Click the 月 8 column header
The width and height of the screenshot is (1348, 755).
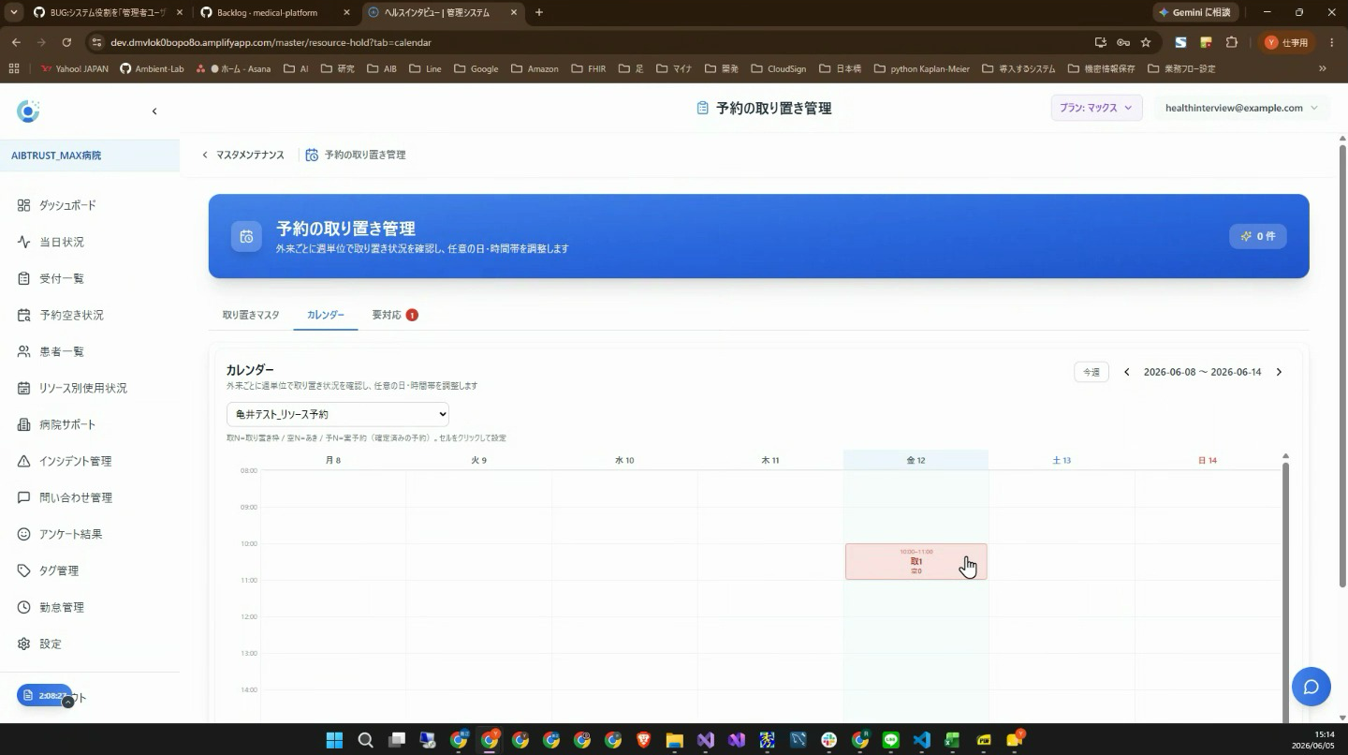(x=333, y=460)
